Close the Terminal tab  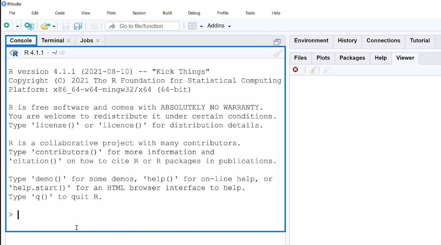point(69,41)
